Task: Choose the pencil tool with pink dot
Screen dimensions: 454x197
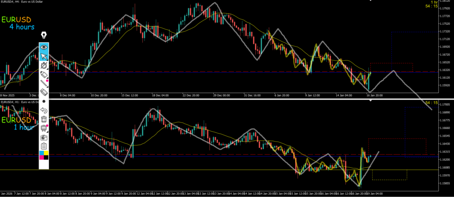Action: [44, 83]
